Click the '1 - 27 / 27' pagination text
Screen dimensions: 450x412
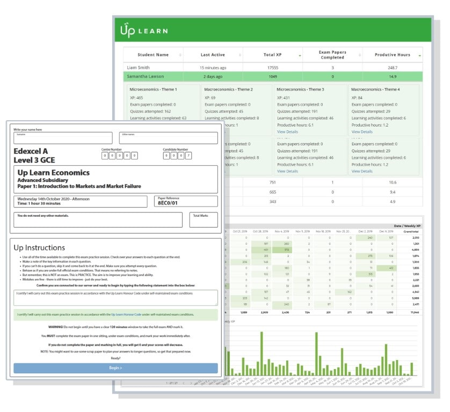point(172,383)
